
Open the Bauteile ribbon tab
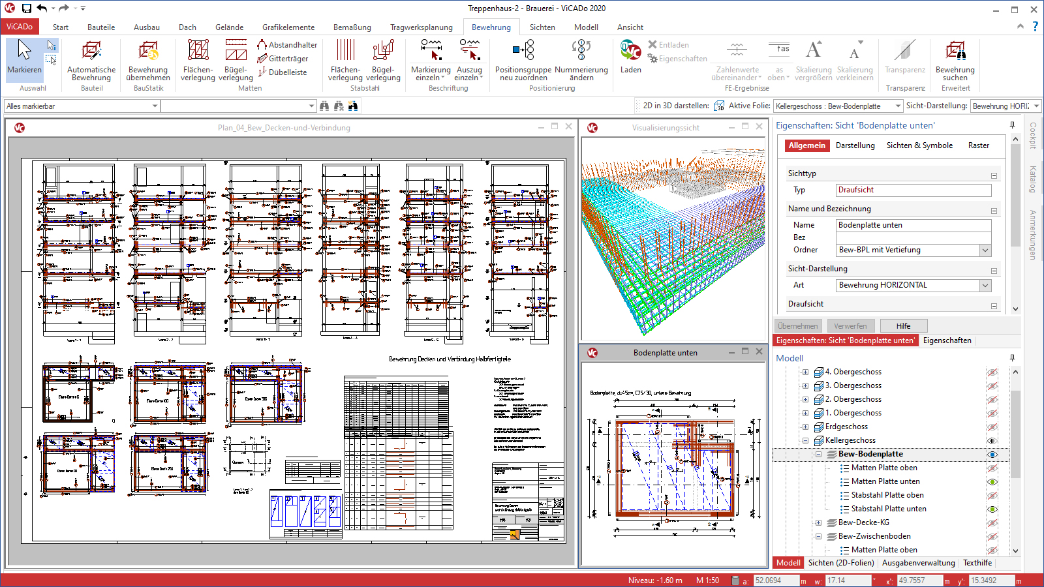[101, 27]
